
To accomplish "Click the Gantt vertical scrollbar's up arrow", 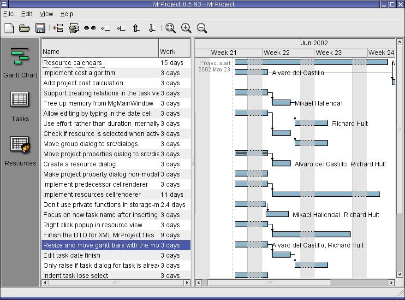I will [399, 42].
